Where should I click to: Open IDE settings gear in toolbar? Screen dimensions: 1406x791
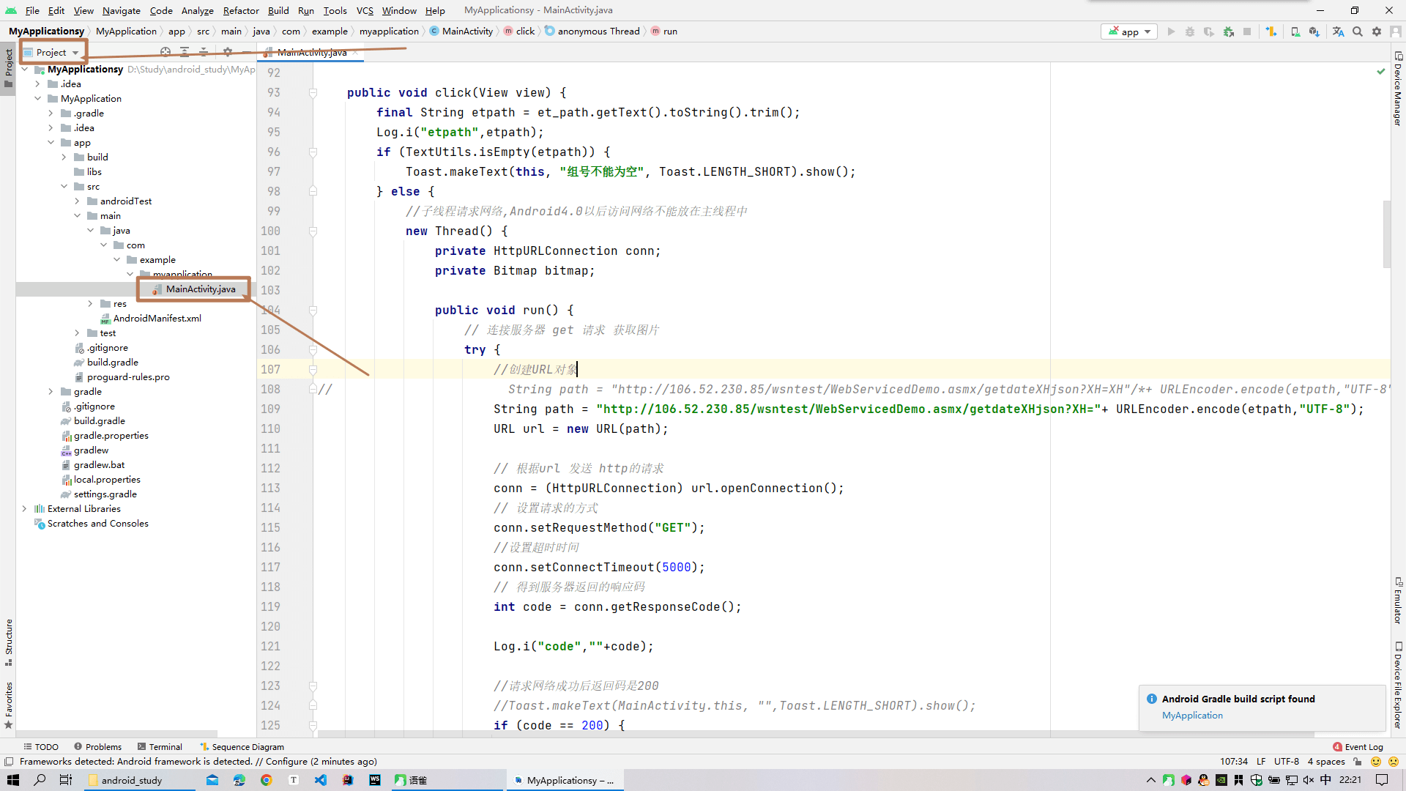point(1377,31)
